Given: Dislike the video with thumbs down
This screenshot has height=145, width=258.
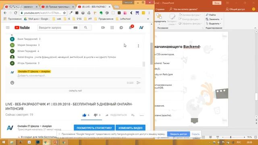Looking at the screenshot, I should tap(96, 115).
